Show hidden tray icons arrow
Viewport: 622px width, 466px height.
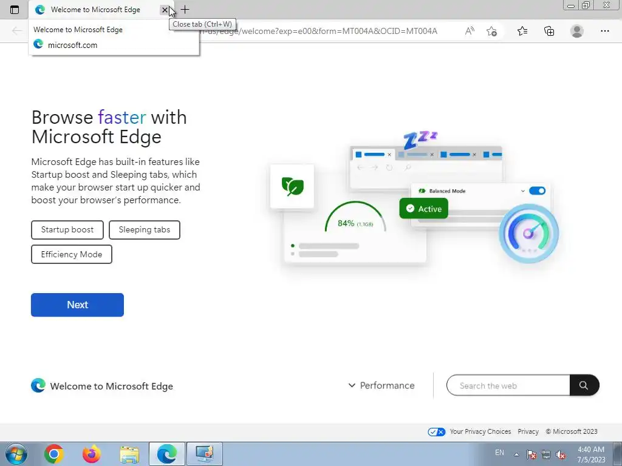tap(516, 454)
